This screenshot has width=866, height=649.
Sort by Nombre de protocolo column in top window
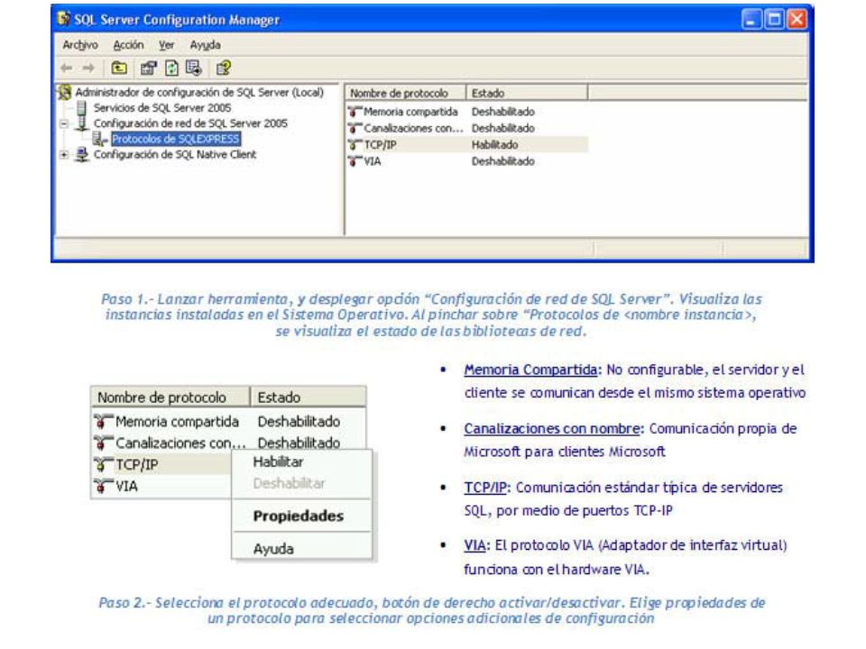tap(405, 93)
